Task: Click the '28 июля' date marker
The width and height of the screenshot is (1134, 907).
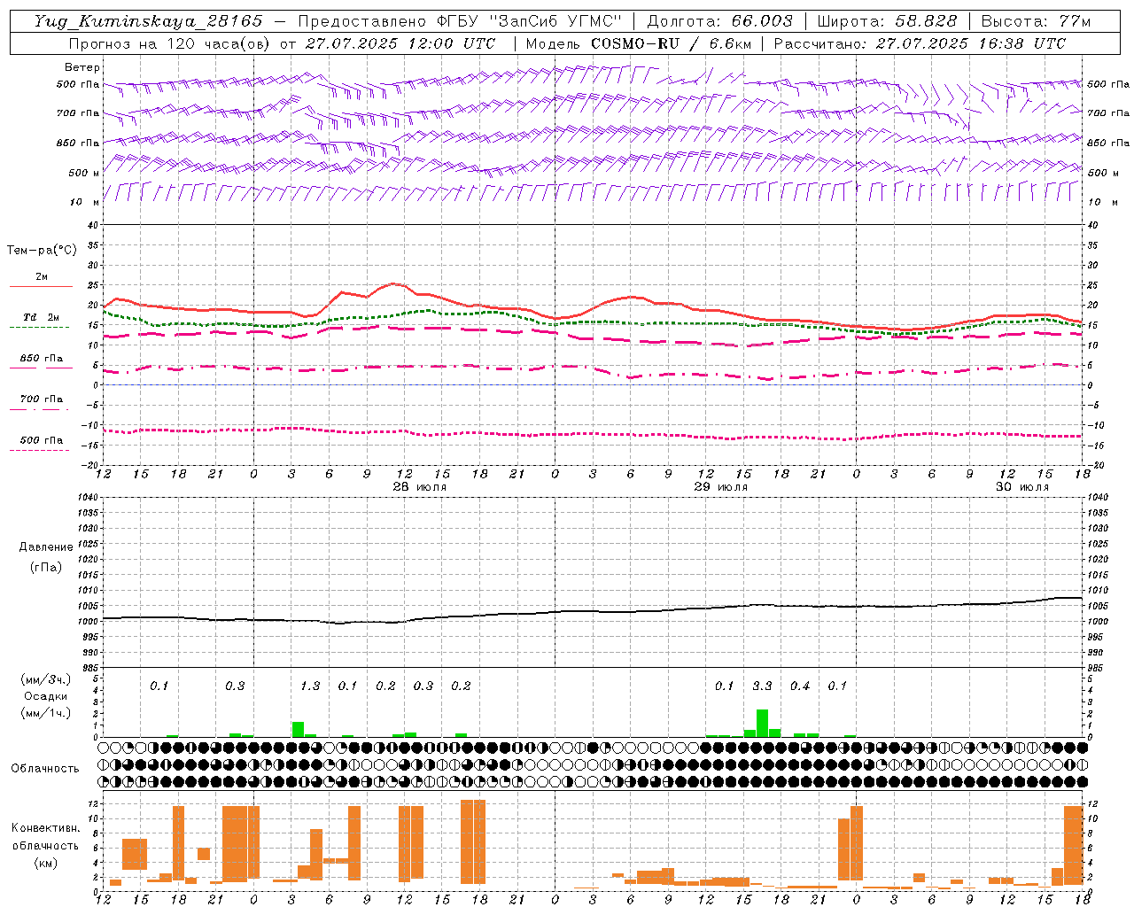Action: [420, 487]
